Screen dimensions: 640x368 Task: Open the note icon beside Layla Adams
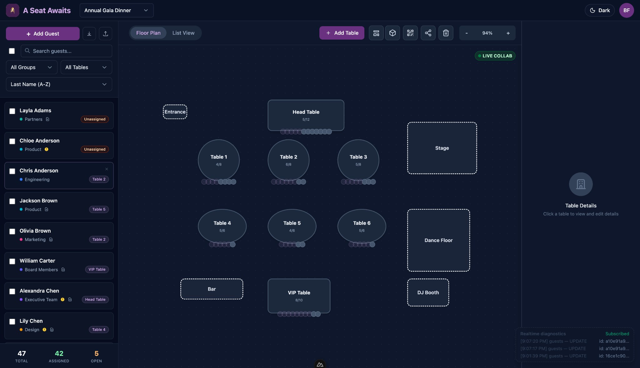coord(48,119)
